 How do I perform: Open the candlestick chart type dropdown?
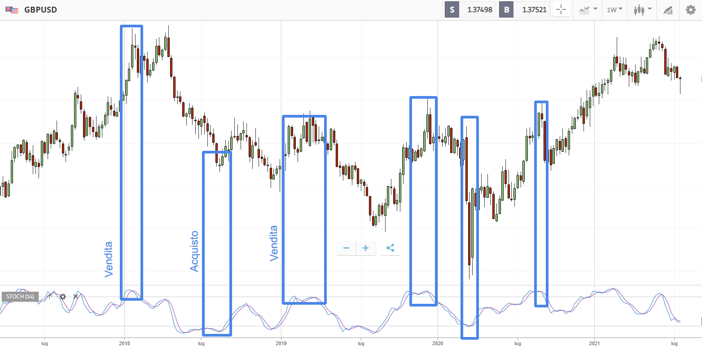click(x=642, y=9)
